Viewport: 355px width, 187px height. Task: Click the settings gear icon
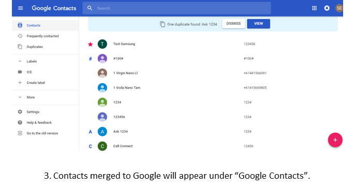point(20,112)
